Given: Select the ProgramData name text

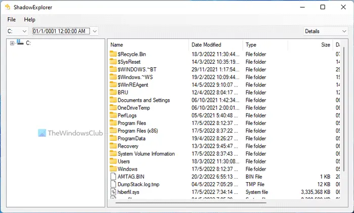Looking at the screenshot, I should pos(131,139).
